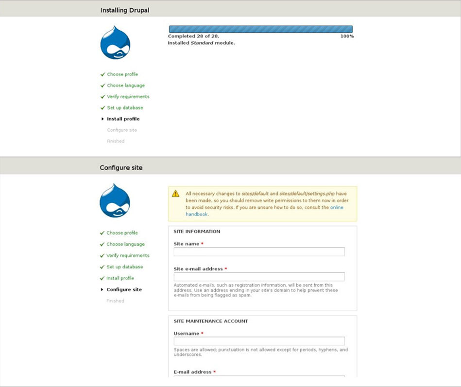Select "Choose language" step in Configure site panel
The image size is (461, 387).
click(125, 244)
